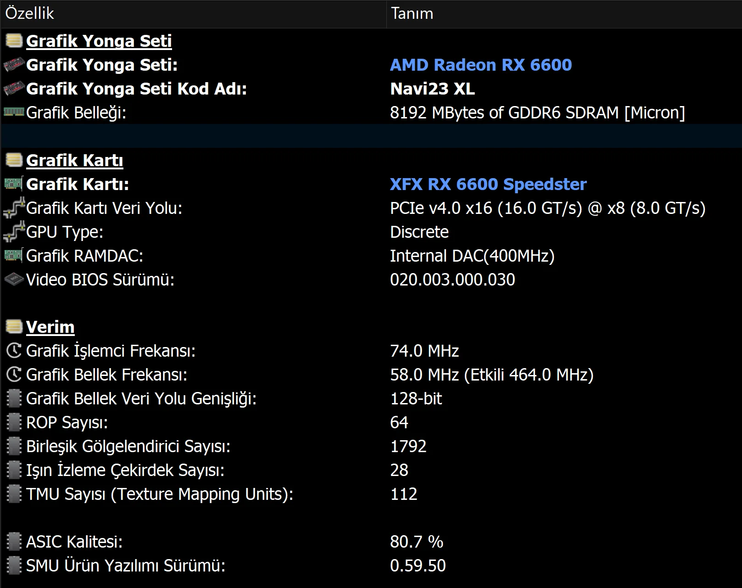Viewport: 742px width, 588px height.
Task: Click the clock icon beside Grafik İşlemci Frekansı
Action: pyautogui.click(x=14, y=351)
